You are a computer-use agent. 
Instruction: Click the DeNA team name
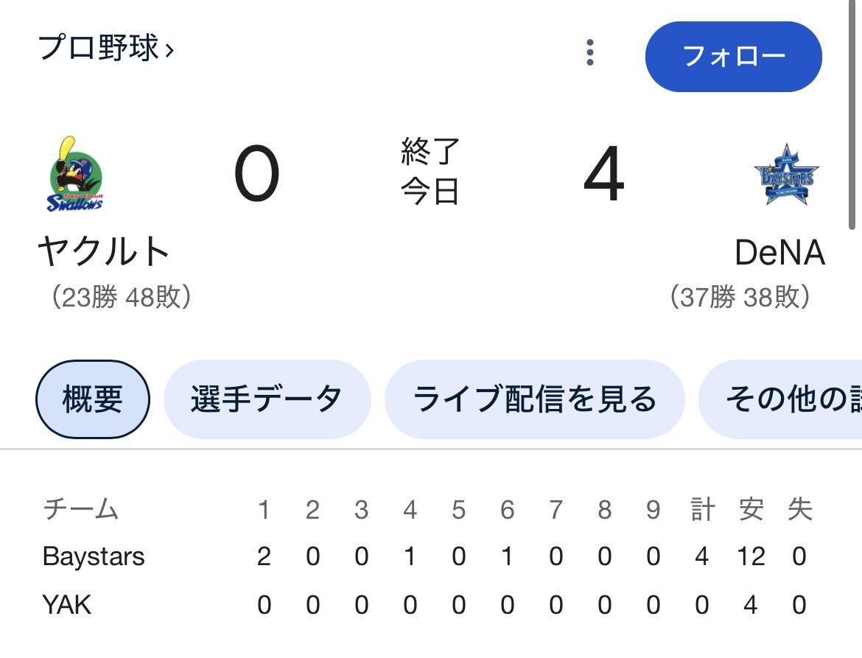point(779,252)
